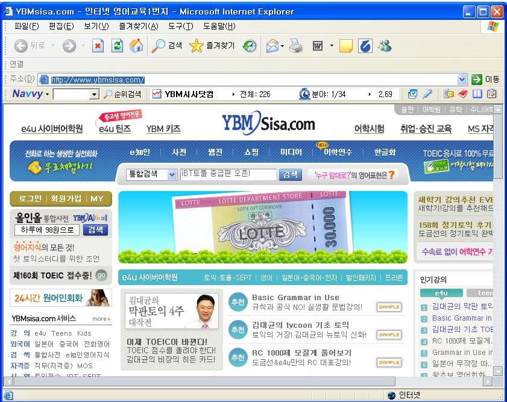Click the vertical scrollbar down arrow

[499, 371]
